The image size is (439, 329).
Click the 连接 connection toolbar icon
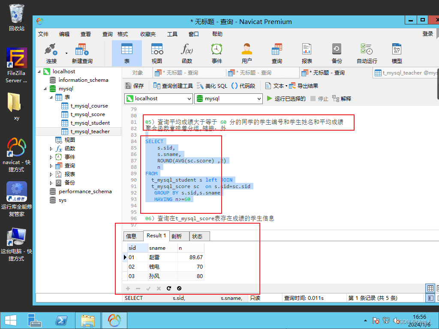click(51, 53)
